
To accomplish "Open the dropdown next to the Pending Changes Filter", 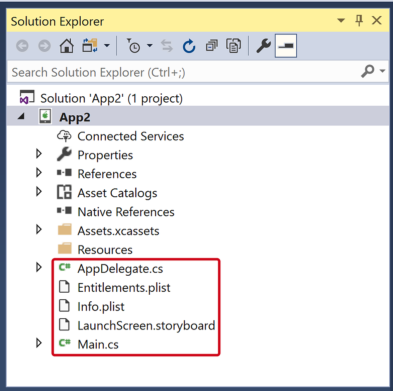I will click(150, 46).
